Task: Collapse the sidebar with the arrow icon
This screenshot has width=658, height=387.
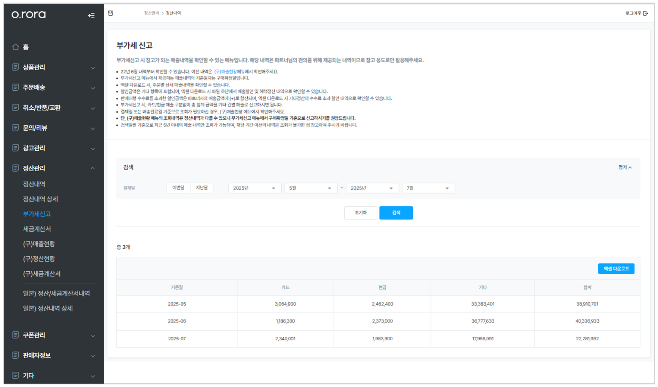Action: coord(91,15)
